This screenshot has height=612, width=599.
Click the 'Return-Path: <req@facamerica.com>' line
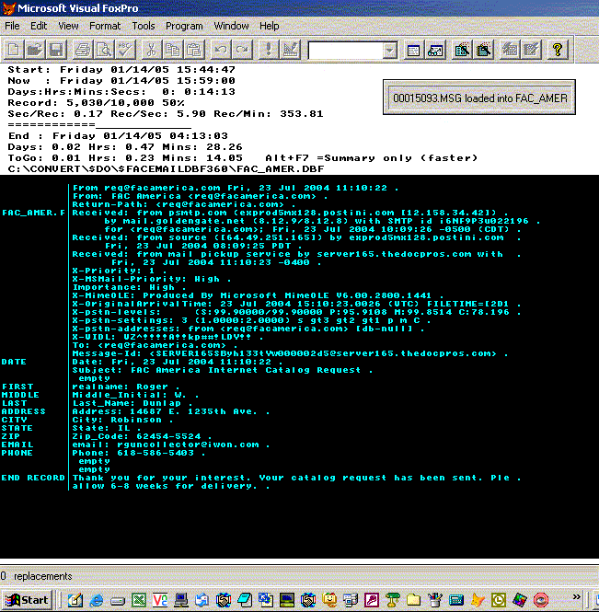tap(184, 204)
